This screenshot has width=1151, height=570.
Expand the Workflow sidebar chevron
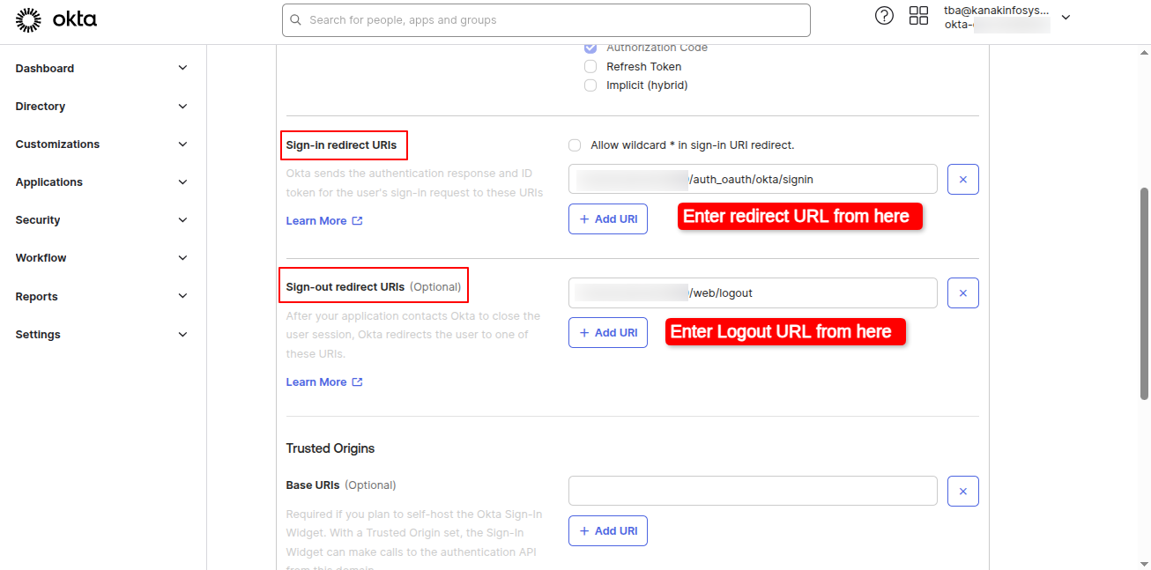click(x=182, y=258)
